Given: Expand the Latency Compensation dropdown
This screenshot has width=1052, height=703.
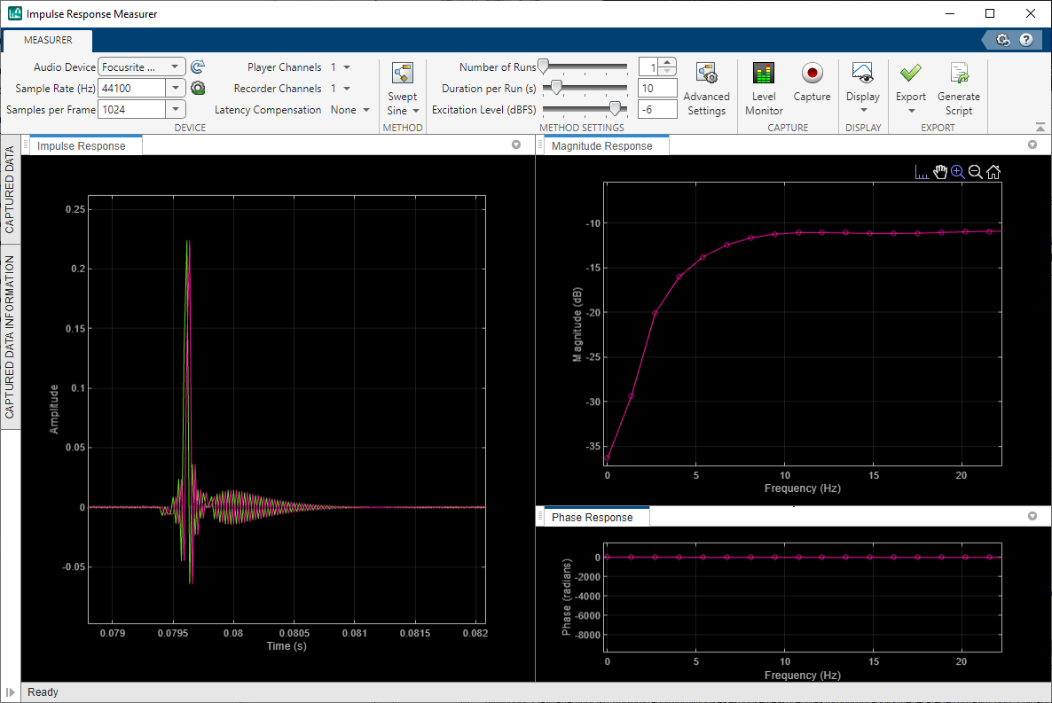Looking at the screenshot, I should tap(365, 109).
